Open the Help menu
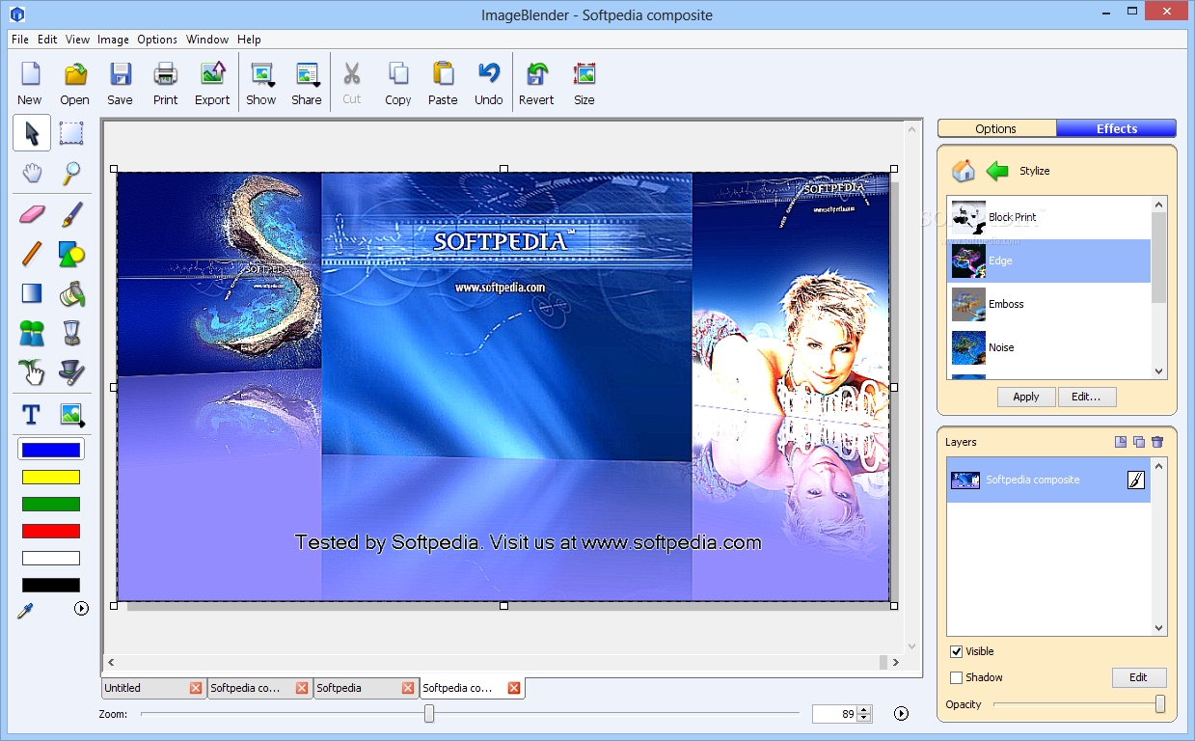 point(249,40)
